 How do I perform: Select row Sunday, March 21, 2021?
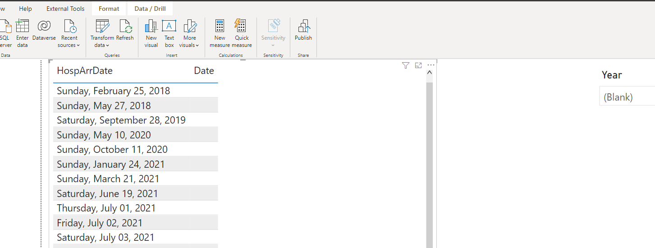tap(136, 179)
